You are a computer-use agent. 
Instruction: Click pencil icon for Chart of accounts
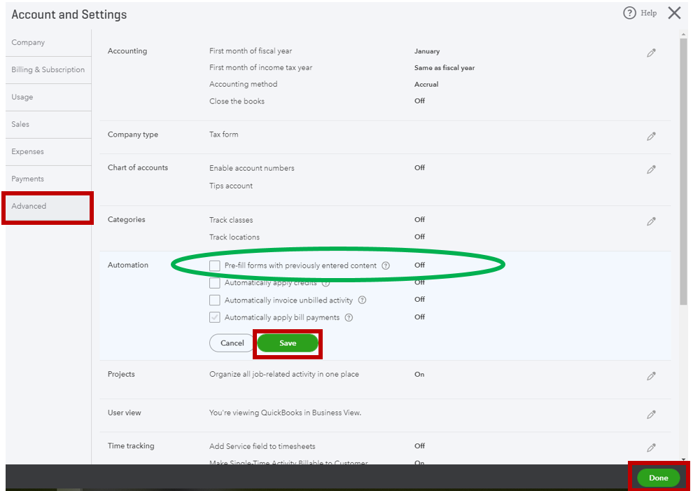(651, 170)
